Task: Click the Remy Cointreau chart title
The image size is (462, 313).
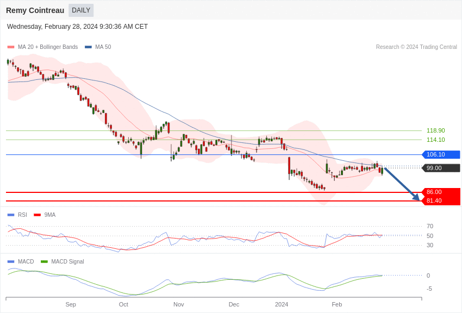Action: [35, 10]
